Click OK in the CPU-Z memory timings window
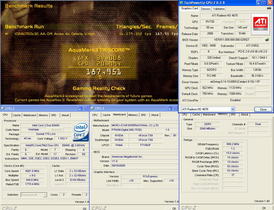 point(264,208)
